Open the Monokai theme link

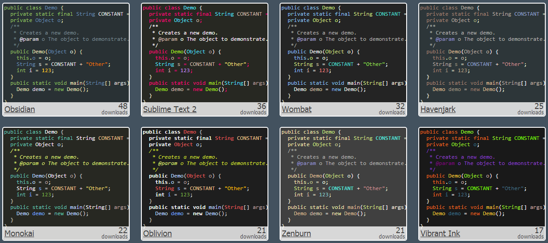coord(19,234)
